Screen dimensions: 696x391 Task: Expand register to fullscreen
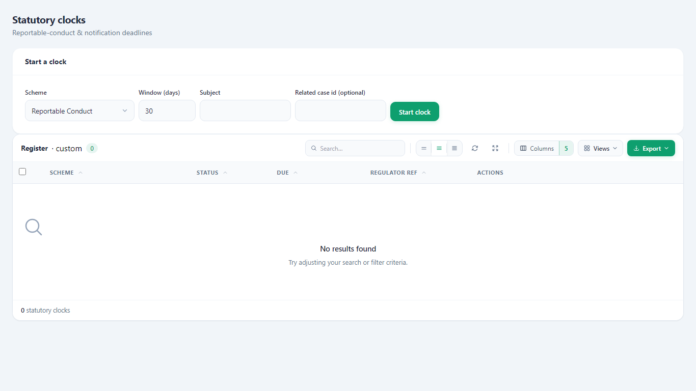point(495,148)
